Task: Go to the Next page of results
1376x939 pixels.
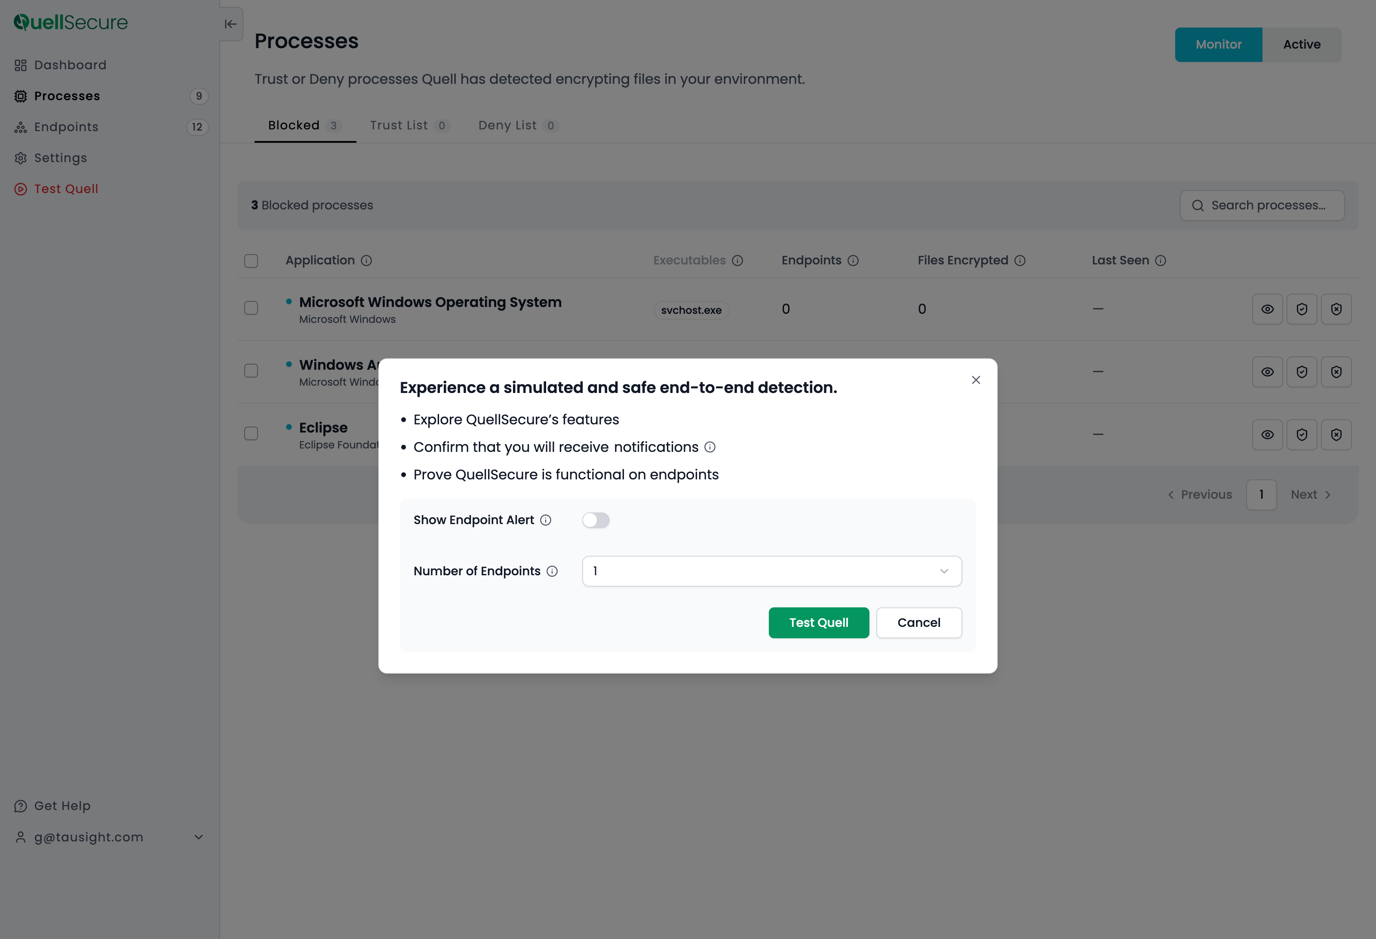Action: click(x=1311, y=494)
